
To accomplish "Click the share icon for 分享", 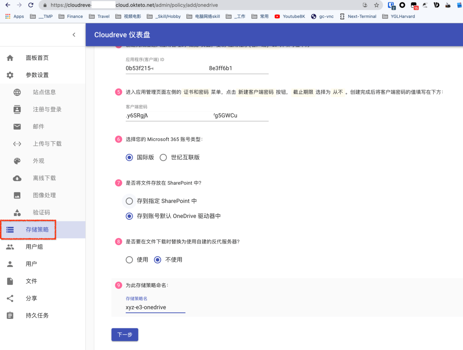I will [x=10, y=299].
